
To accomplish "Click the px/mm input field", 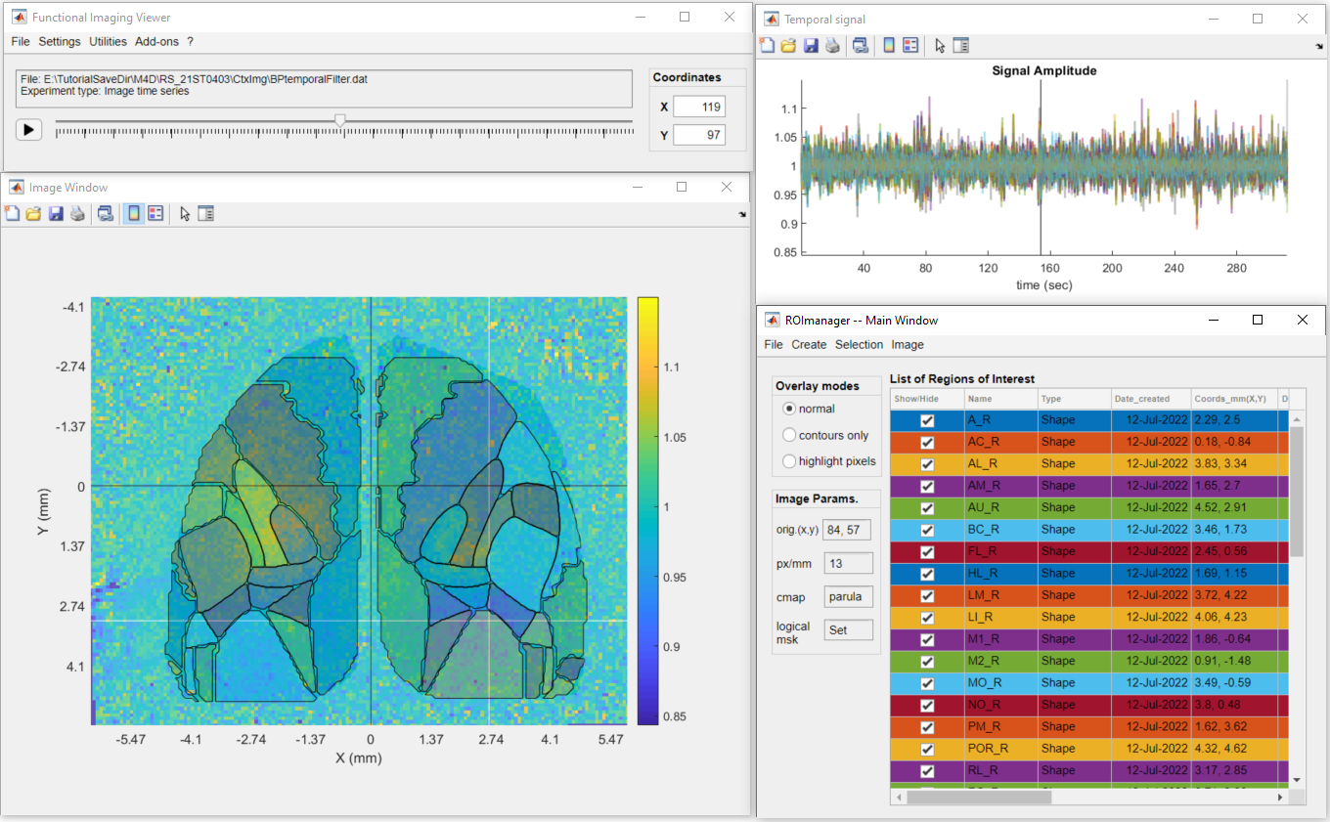I will tap(848, 564).
